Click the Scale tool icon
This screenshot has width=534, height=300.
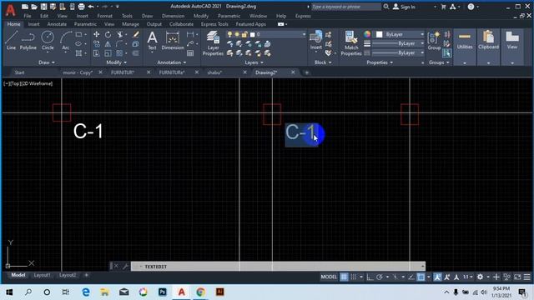[x=108, y=53]
